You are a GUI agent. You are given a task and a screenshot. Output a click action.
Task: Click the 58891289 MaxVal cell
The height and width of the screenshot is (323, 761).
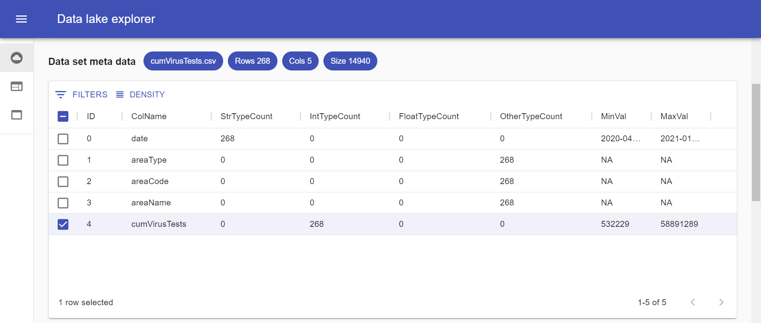tap(679, 224)
